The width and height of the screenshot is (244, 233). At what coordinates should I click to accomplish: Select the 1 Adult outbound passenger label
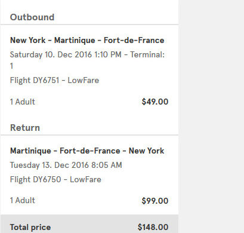coord(23,102)
